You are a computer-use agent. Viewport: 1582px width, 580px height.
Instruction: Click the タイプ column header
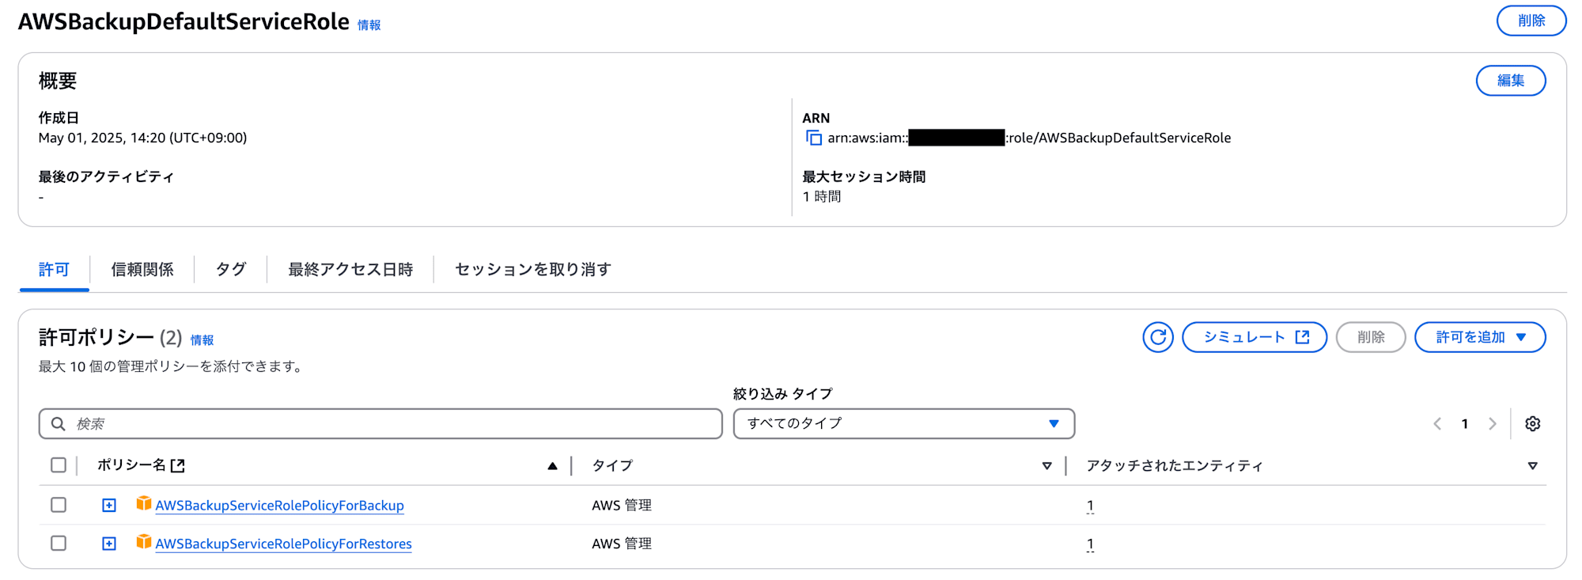(612, 466)
